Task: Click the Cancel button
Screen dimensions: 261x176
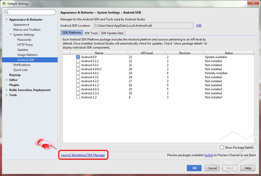Action: point(212,168)
